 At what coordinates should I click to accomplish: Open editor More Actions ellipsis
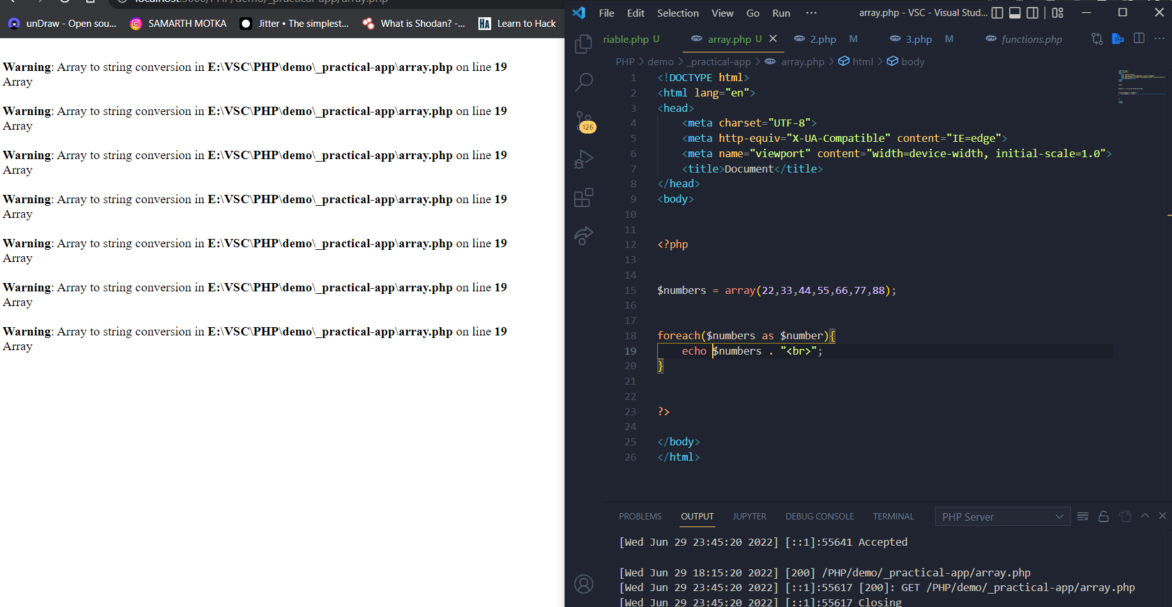[x=1160, y=39]
